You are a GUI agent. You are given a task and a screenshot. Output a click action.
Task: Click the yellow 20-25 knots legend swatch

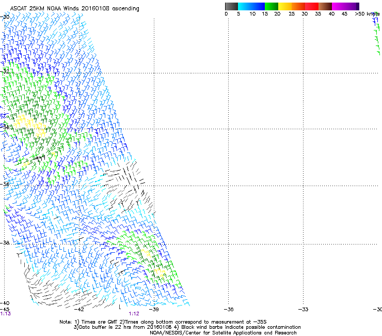tap(285, 6)
